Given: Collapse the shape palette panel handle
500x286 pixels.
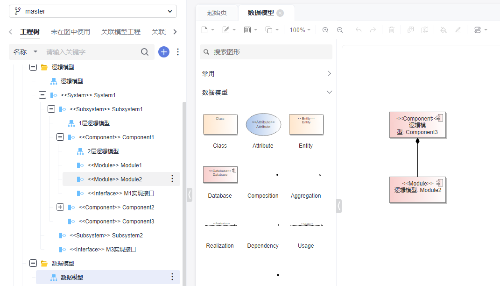Looking at the screenshot, I should (339, 206).
